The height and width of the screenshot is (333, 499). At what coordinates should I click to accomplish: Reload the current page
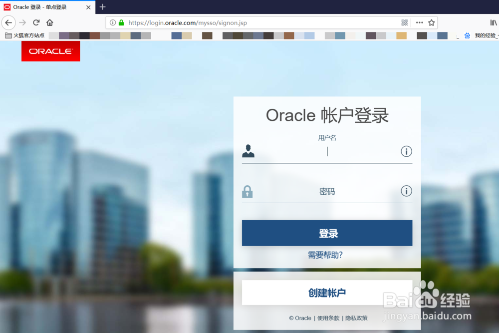[36, 22]
